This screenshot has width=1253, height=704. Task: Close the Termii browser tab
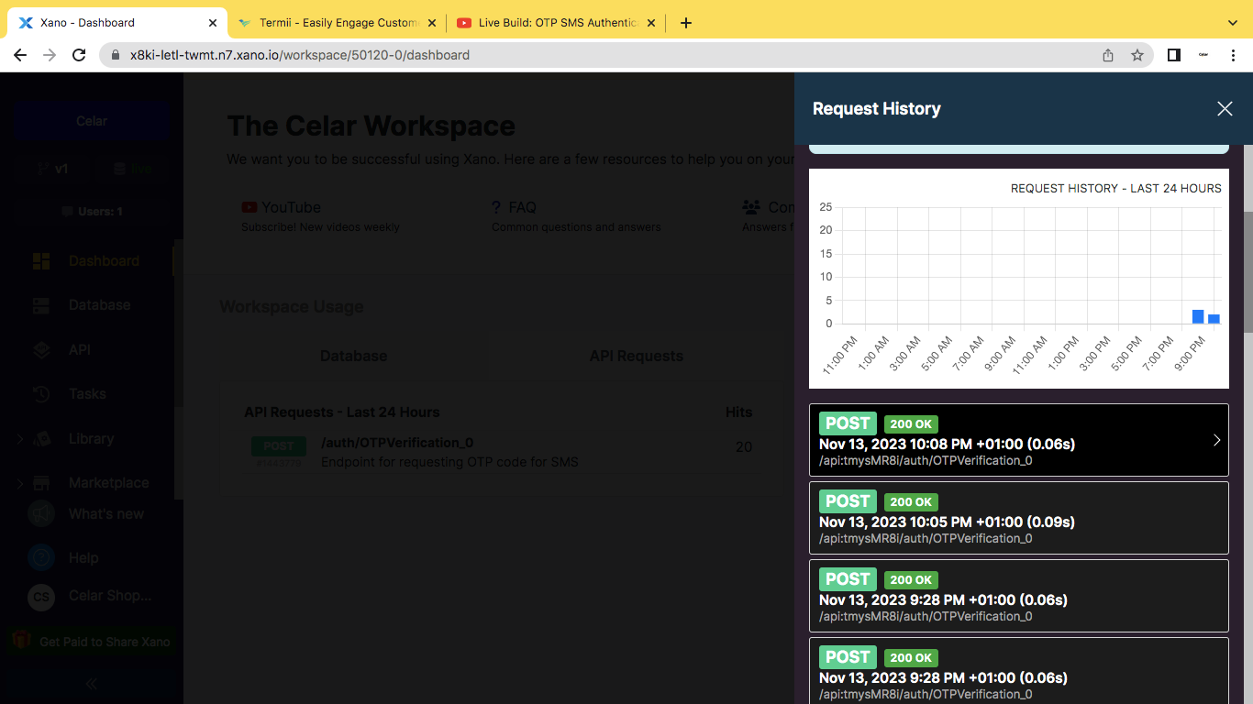[432, 23]
